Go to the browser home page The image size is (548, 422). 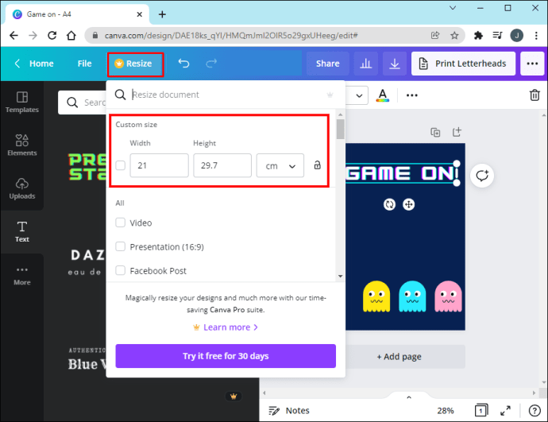[x=71, y=35]
